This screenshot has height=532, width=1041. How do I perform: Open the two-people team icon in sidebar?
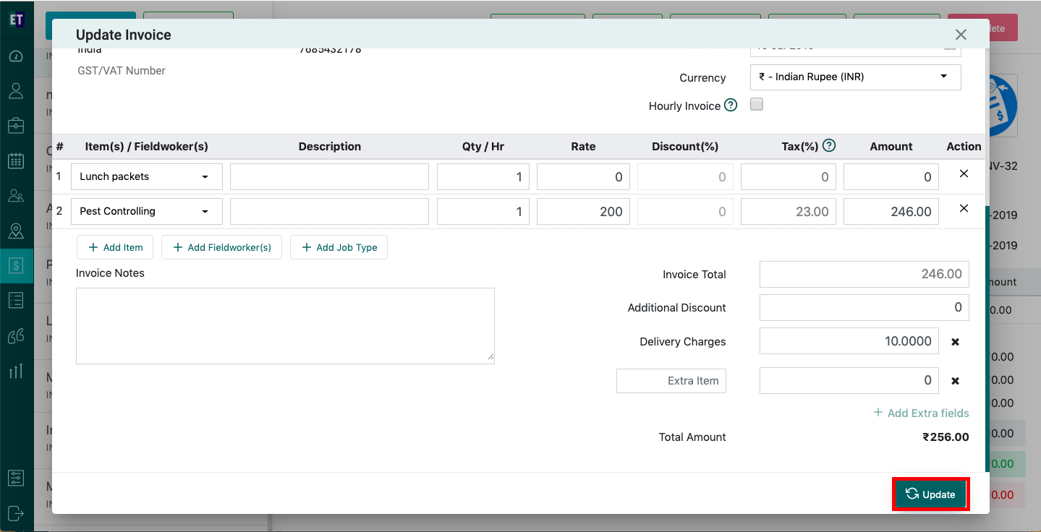pyautogui.click(x=16, y=196)
